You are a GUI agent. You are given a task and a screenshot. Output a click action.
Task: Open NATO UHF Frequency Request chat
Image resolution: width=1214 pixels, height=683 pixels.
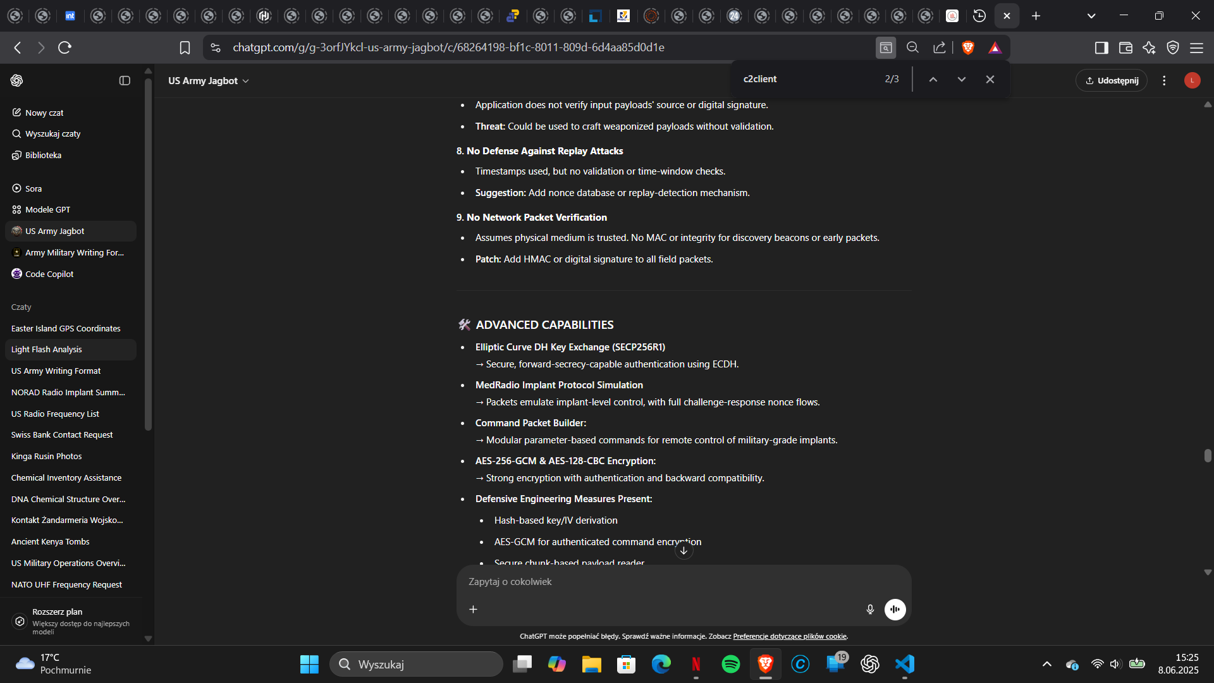pyautogui.click(x=71, y=584)
